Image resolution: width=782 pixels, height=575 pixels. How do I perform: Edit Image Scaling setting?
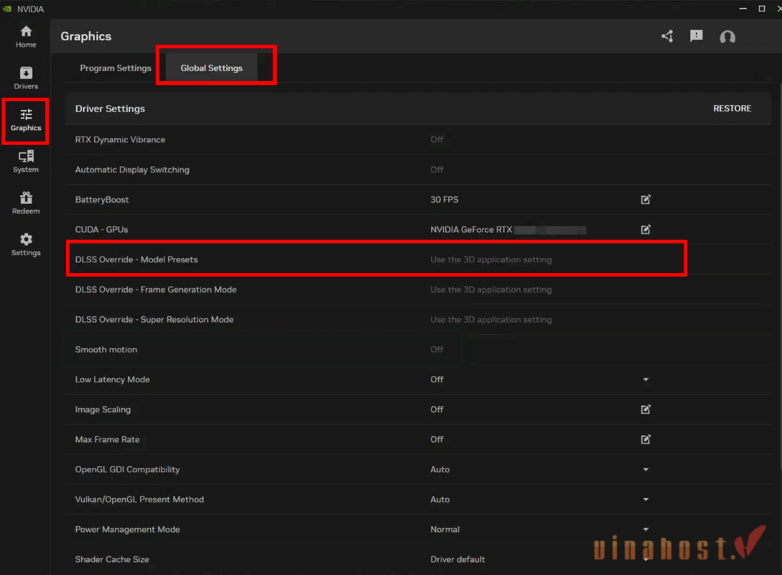click(x=646, y=409)
